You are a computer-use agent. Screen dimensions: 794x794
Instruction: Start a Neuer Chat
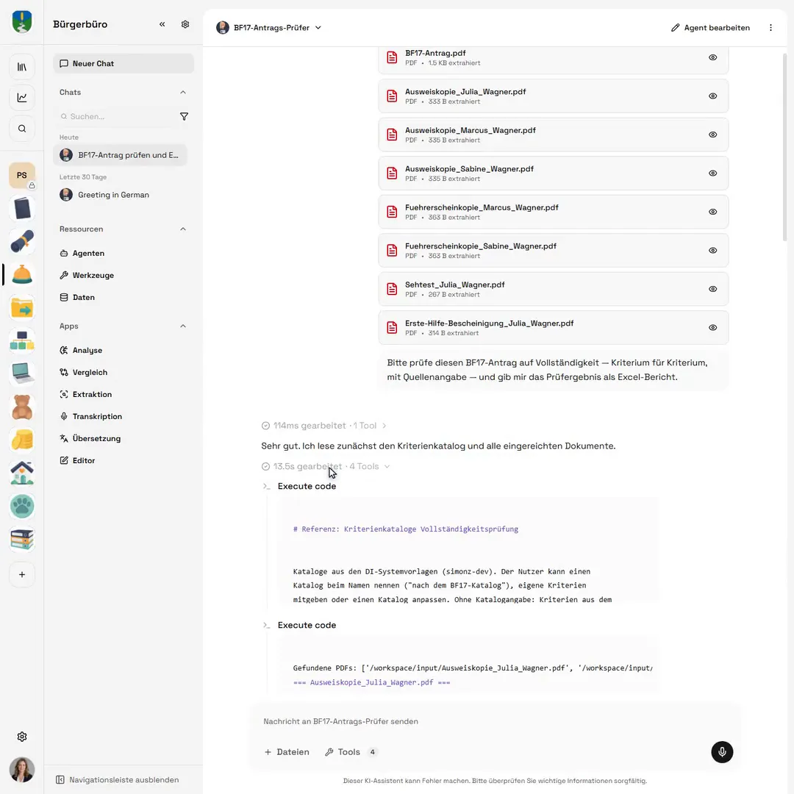pyautogui.click(x=123, y=64)
